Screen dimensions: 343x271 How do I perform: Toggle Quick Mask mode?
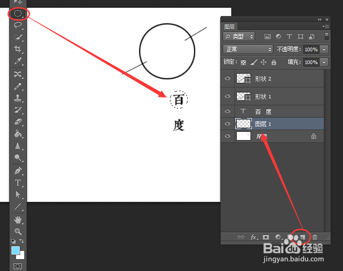(17, 266)
